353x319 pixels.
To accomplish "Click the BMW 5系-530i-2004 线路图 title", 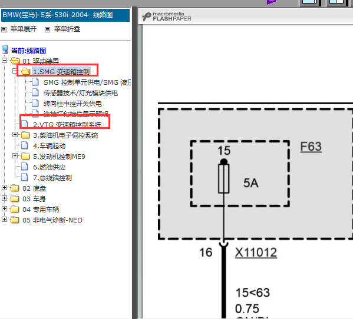I will (x=58, y=15).
